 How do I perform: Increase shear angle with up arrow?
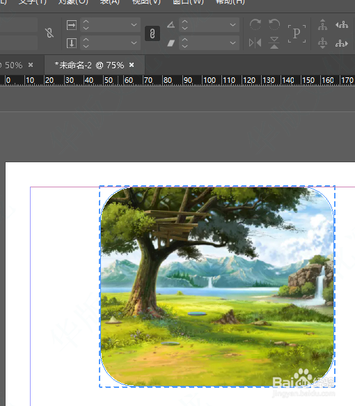[184, 40]
